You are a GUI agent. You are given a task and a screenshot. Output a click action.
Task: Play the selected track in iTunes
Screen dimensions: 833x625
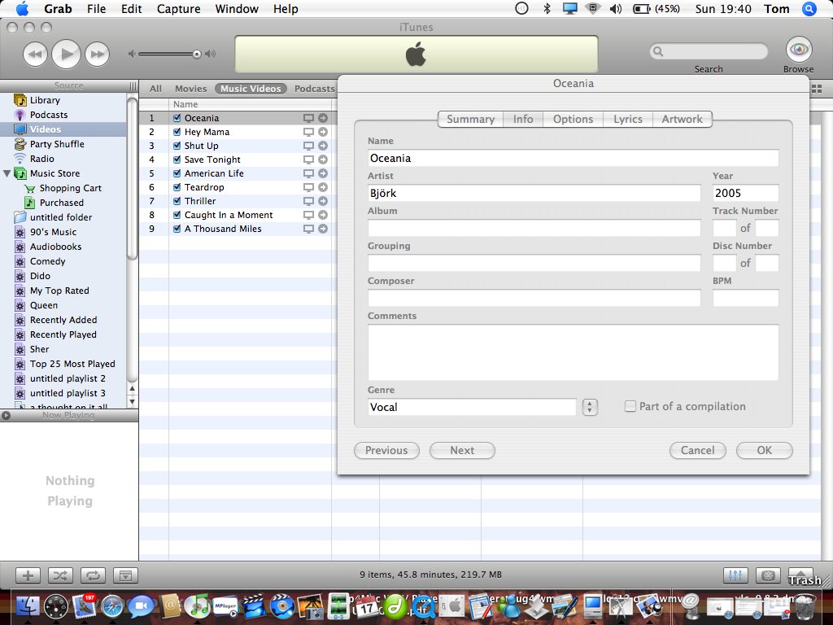tap(67, 54)
